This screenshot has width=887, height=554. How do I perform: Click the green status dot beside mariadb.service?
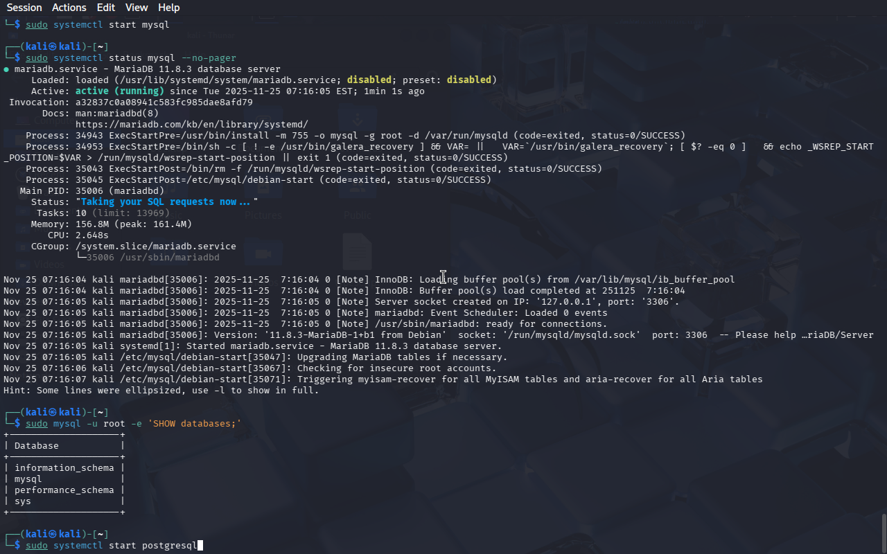tap(6, 69)
